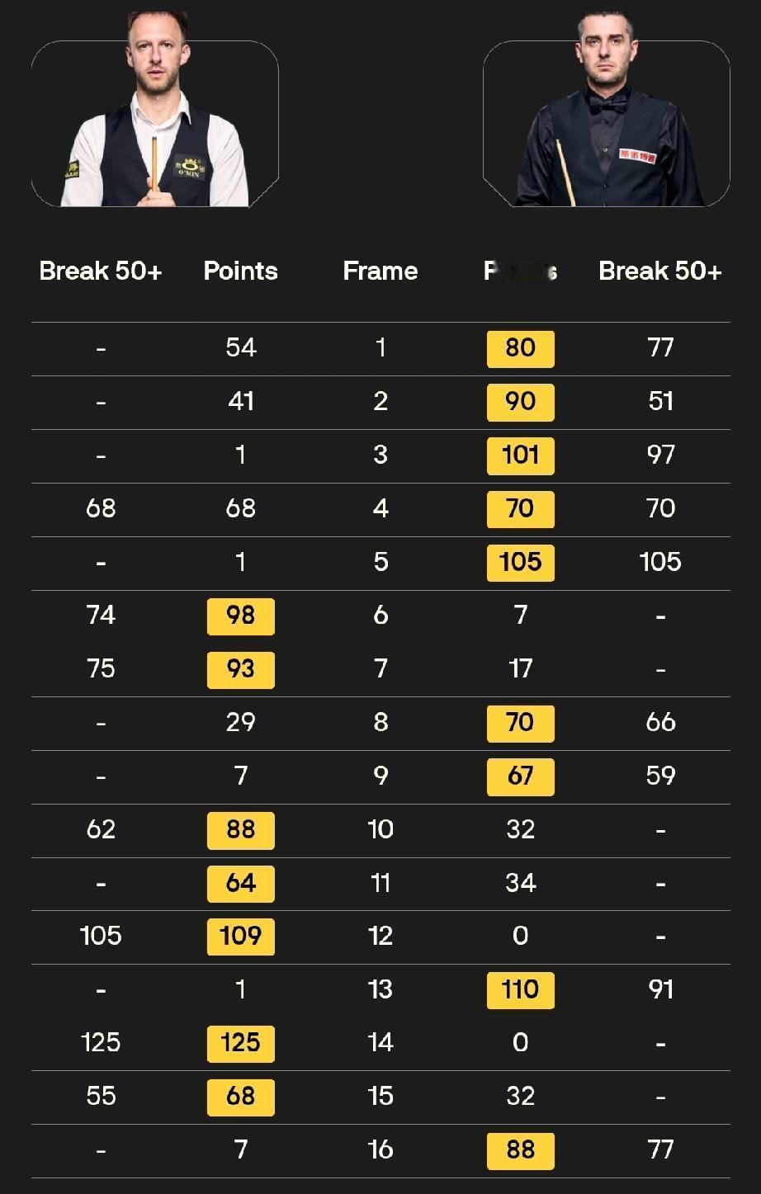Click highlighted score 110 in frame 13
761x1194 pixels.
[x=520, y=990]
